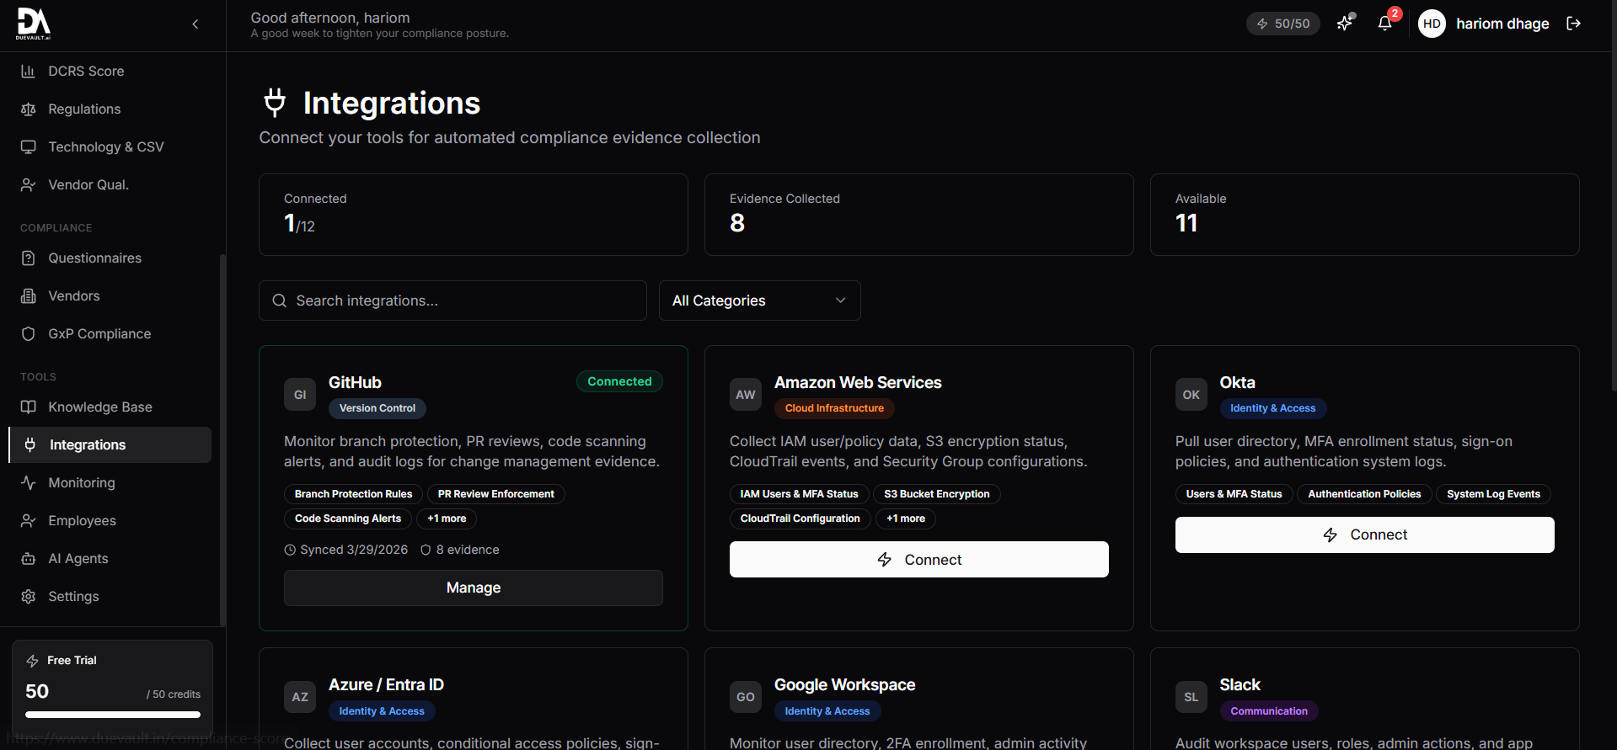Click the GxP Compliance shield icon
Image resolution: width=1617 pixels, height=750 pixels.
point(29,334)
